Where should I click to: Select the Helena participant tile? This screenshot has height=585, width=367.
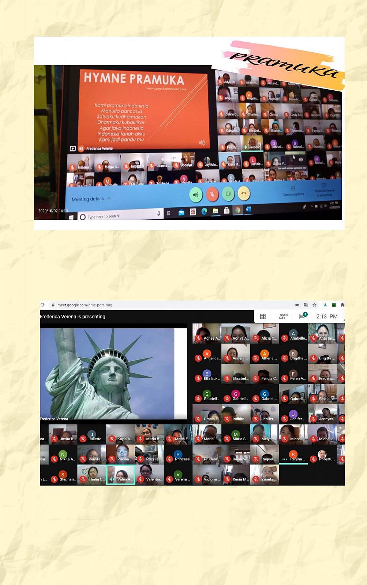point(80,163)
